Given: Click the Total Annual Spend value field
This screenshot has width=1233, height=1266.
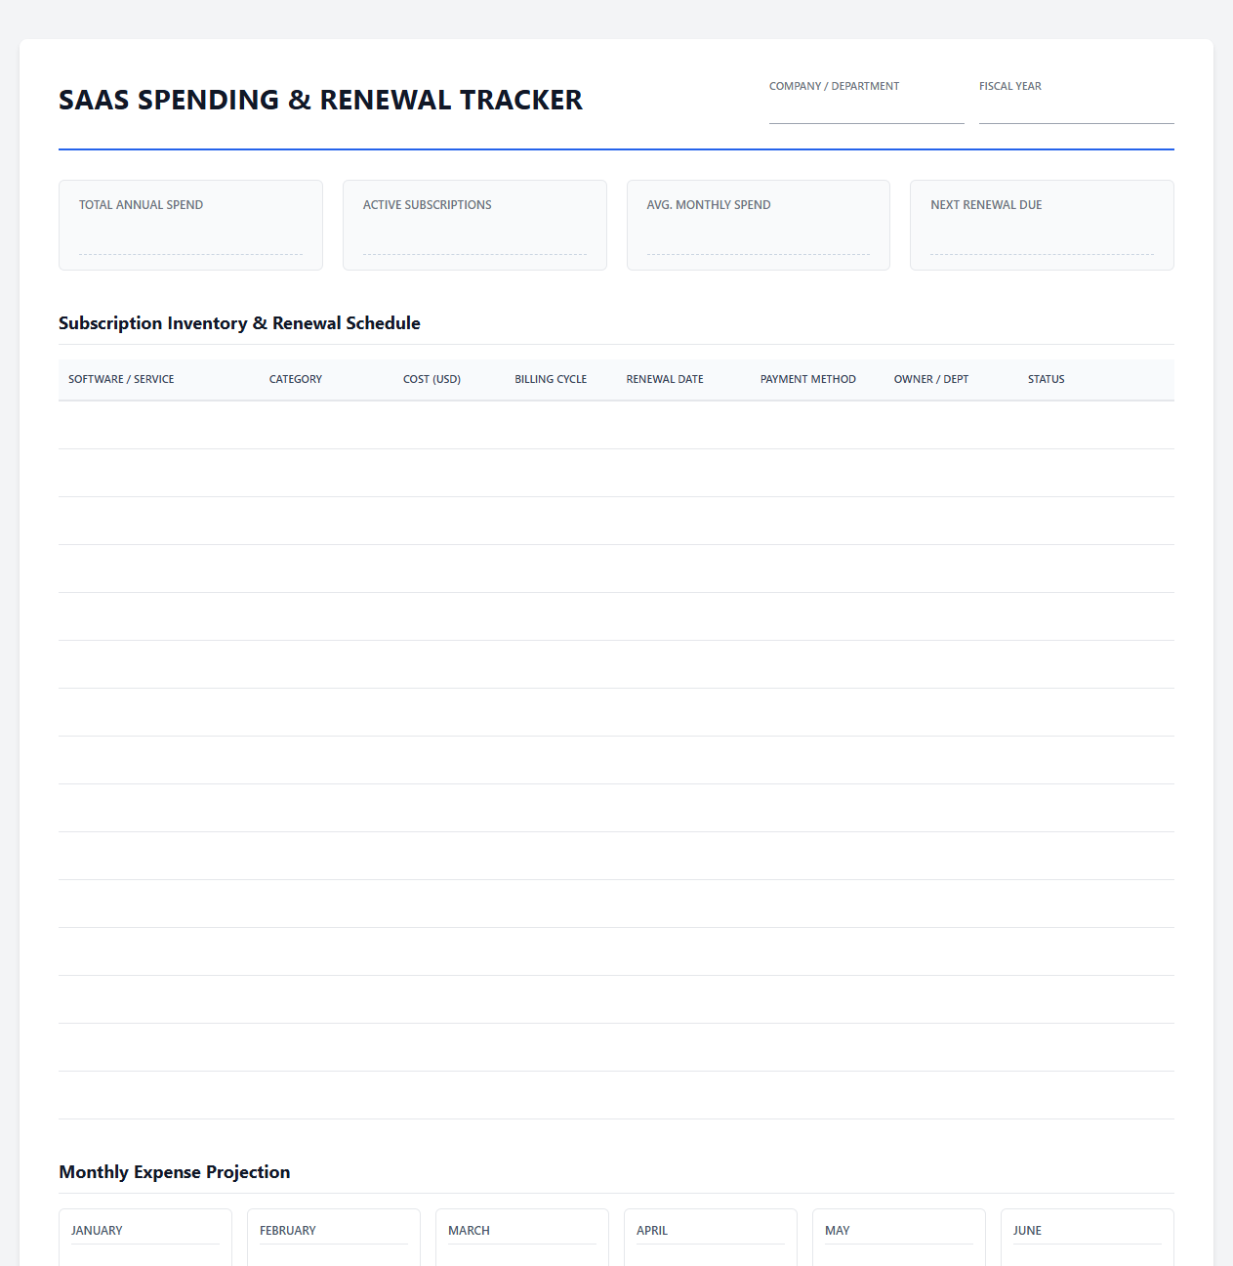Looking at the screenshot, I should [190, 237].
